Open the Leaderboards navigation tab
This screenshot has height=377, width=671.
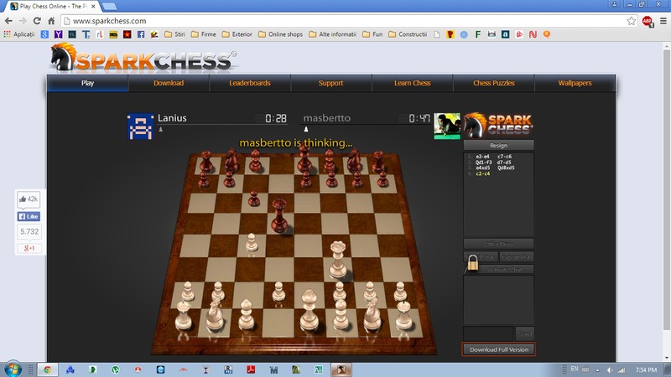click(x=250, y=83)
